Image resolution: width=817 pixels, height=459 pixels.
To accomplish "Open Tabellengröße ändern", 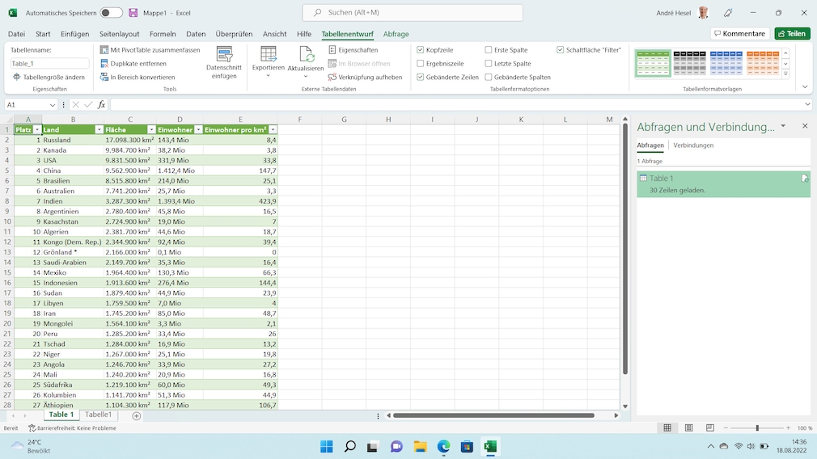I will (x=49, y=78).
